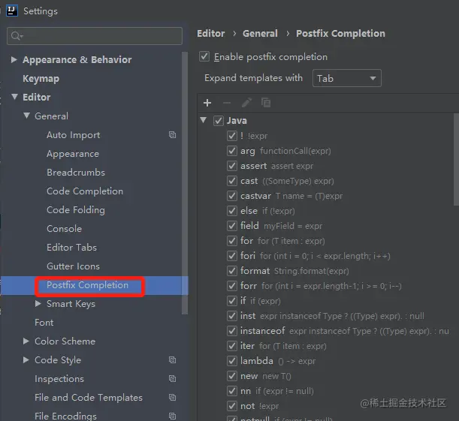This screenshot has width=459, height=421.
Task: Select Auto Import in settings tree
Action: pyautogui.click(x=73, y=135)
